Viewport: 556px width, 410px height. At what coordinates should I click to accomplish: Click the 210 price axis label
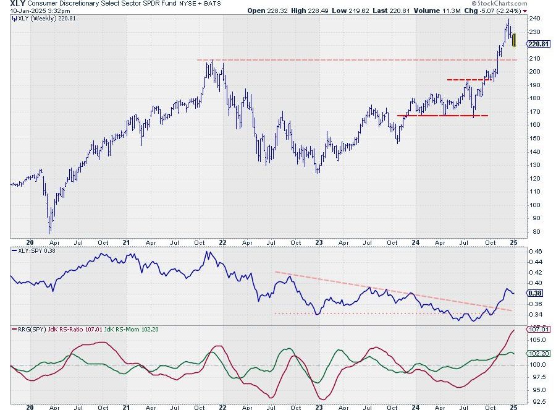coord(535,59)
